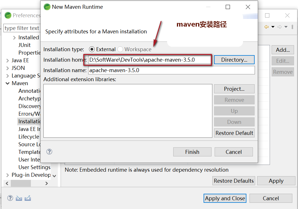The image size is (298, 209).
Task: Click the Installation name text field
Action: 171,70
